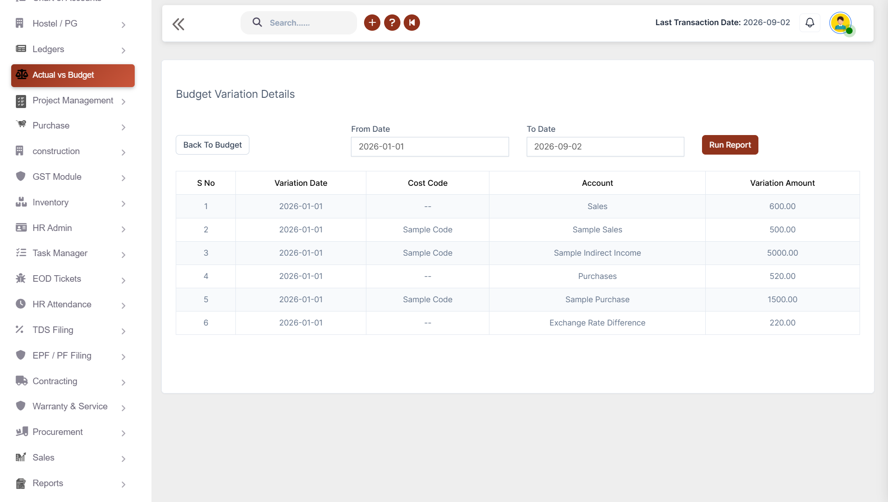
Task: Click the EOD Tickets bug icon
Action: (x=21, y=278)
